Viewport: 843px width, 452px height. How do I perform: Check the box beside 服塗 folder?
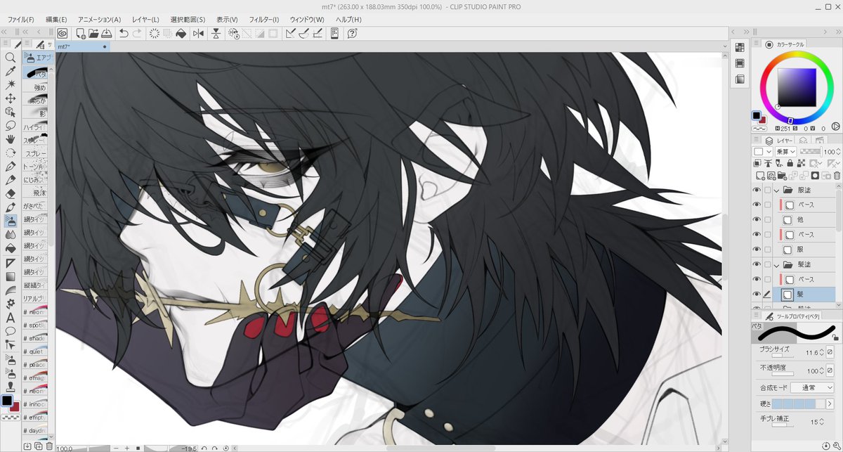point(768,190)
